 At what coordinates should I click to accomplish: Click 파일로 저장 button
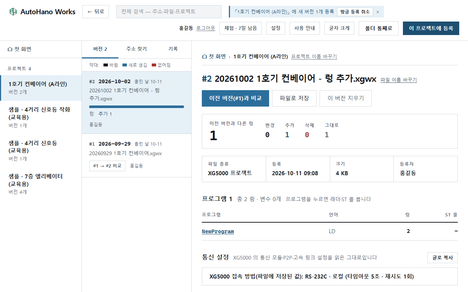[294, 98]
